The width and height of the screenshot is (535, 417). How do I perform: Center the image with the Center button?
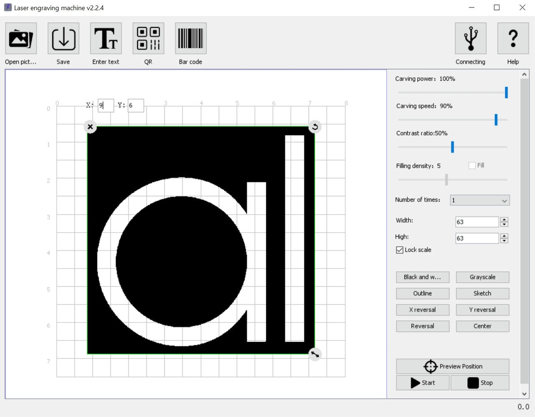click(x=482, y=326)
